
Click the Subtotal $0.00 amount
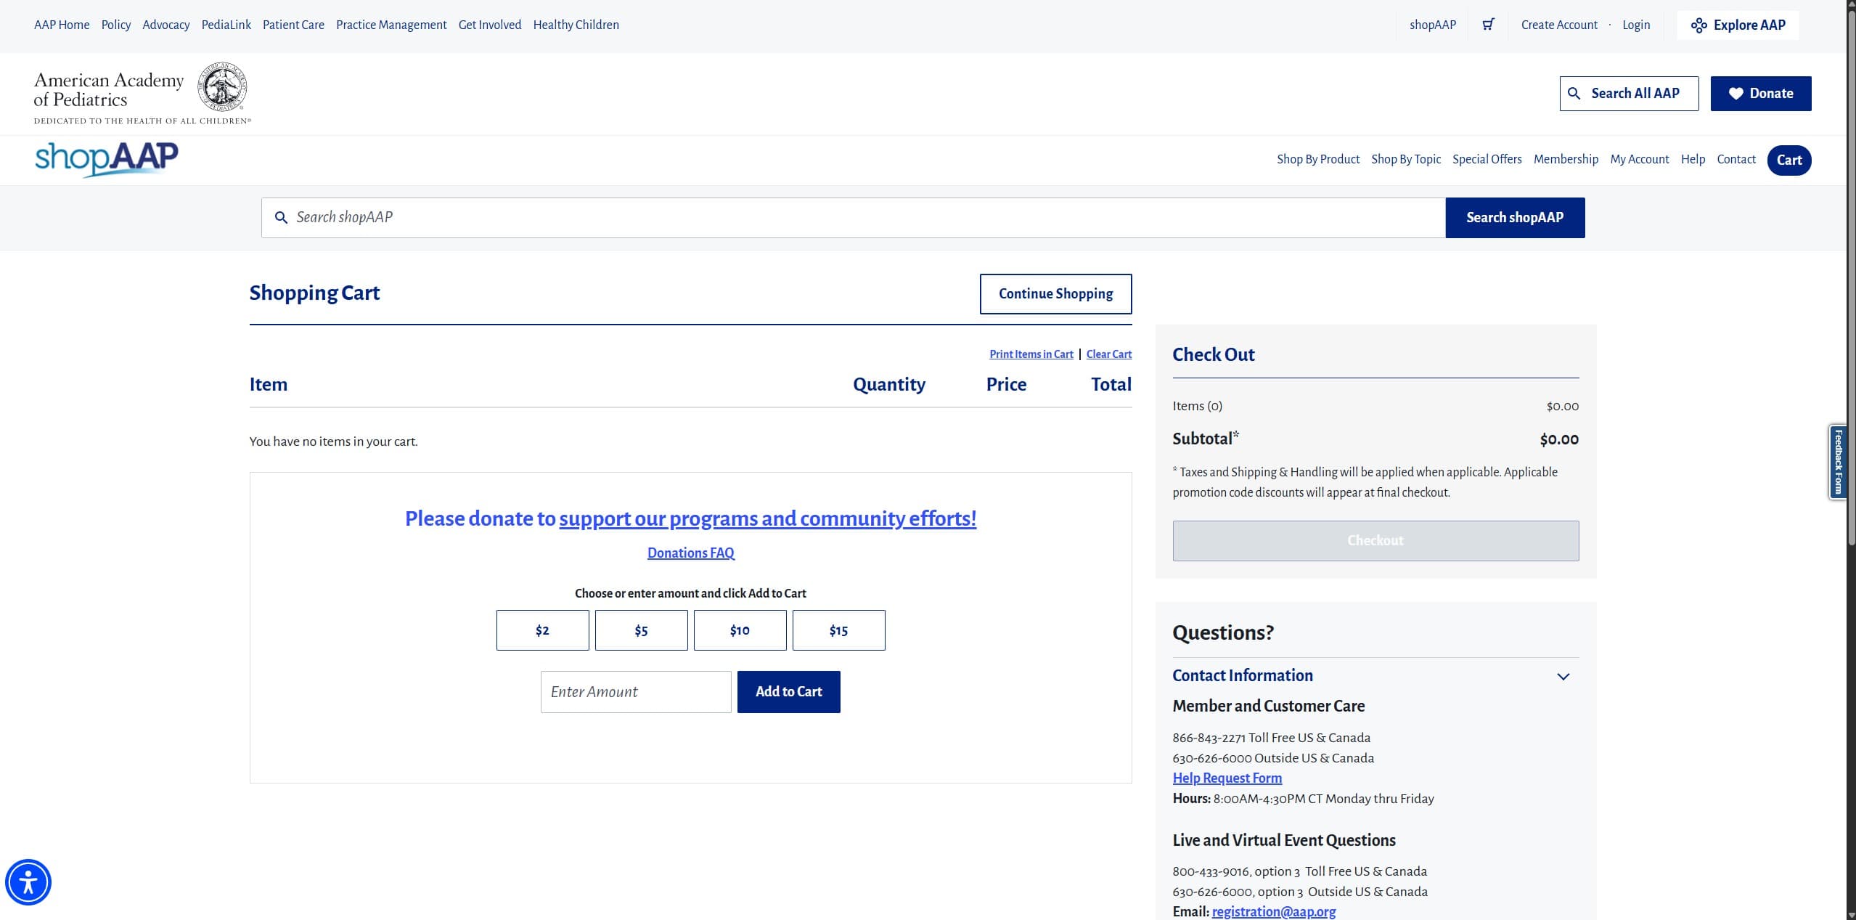pyautogui.click(x=1559, y=439)
